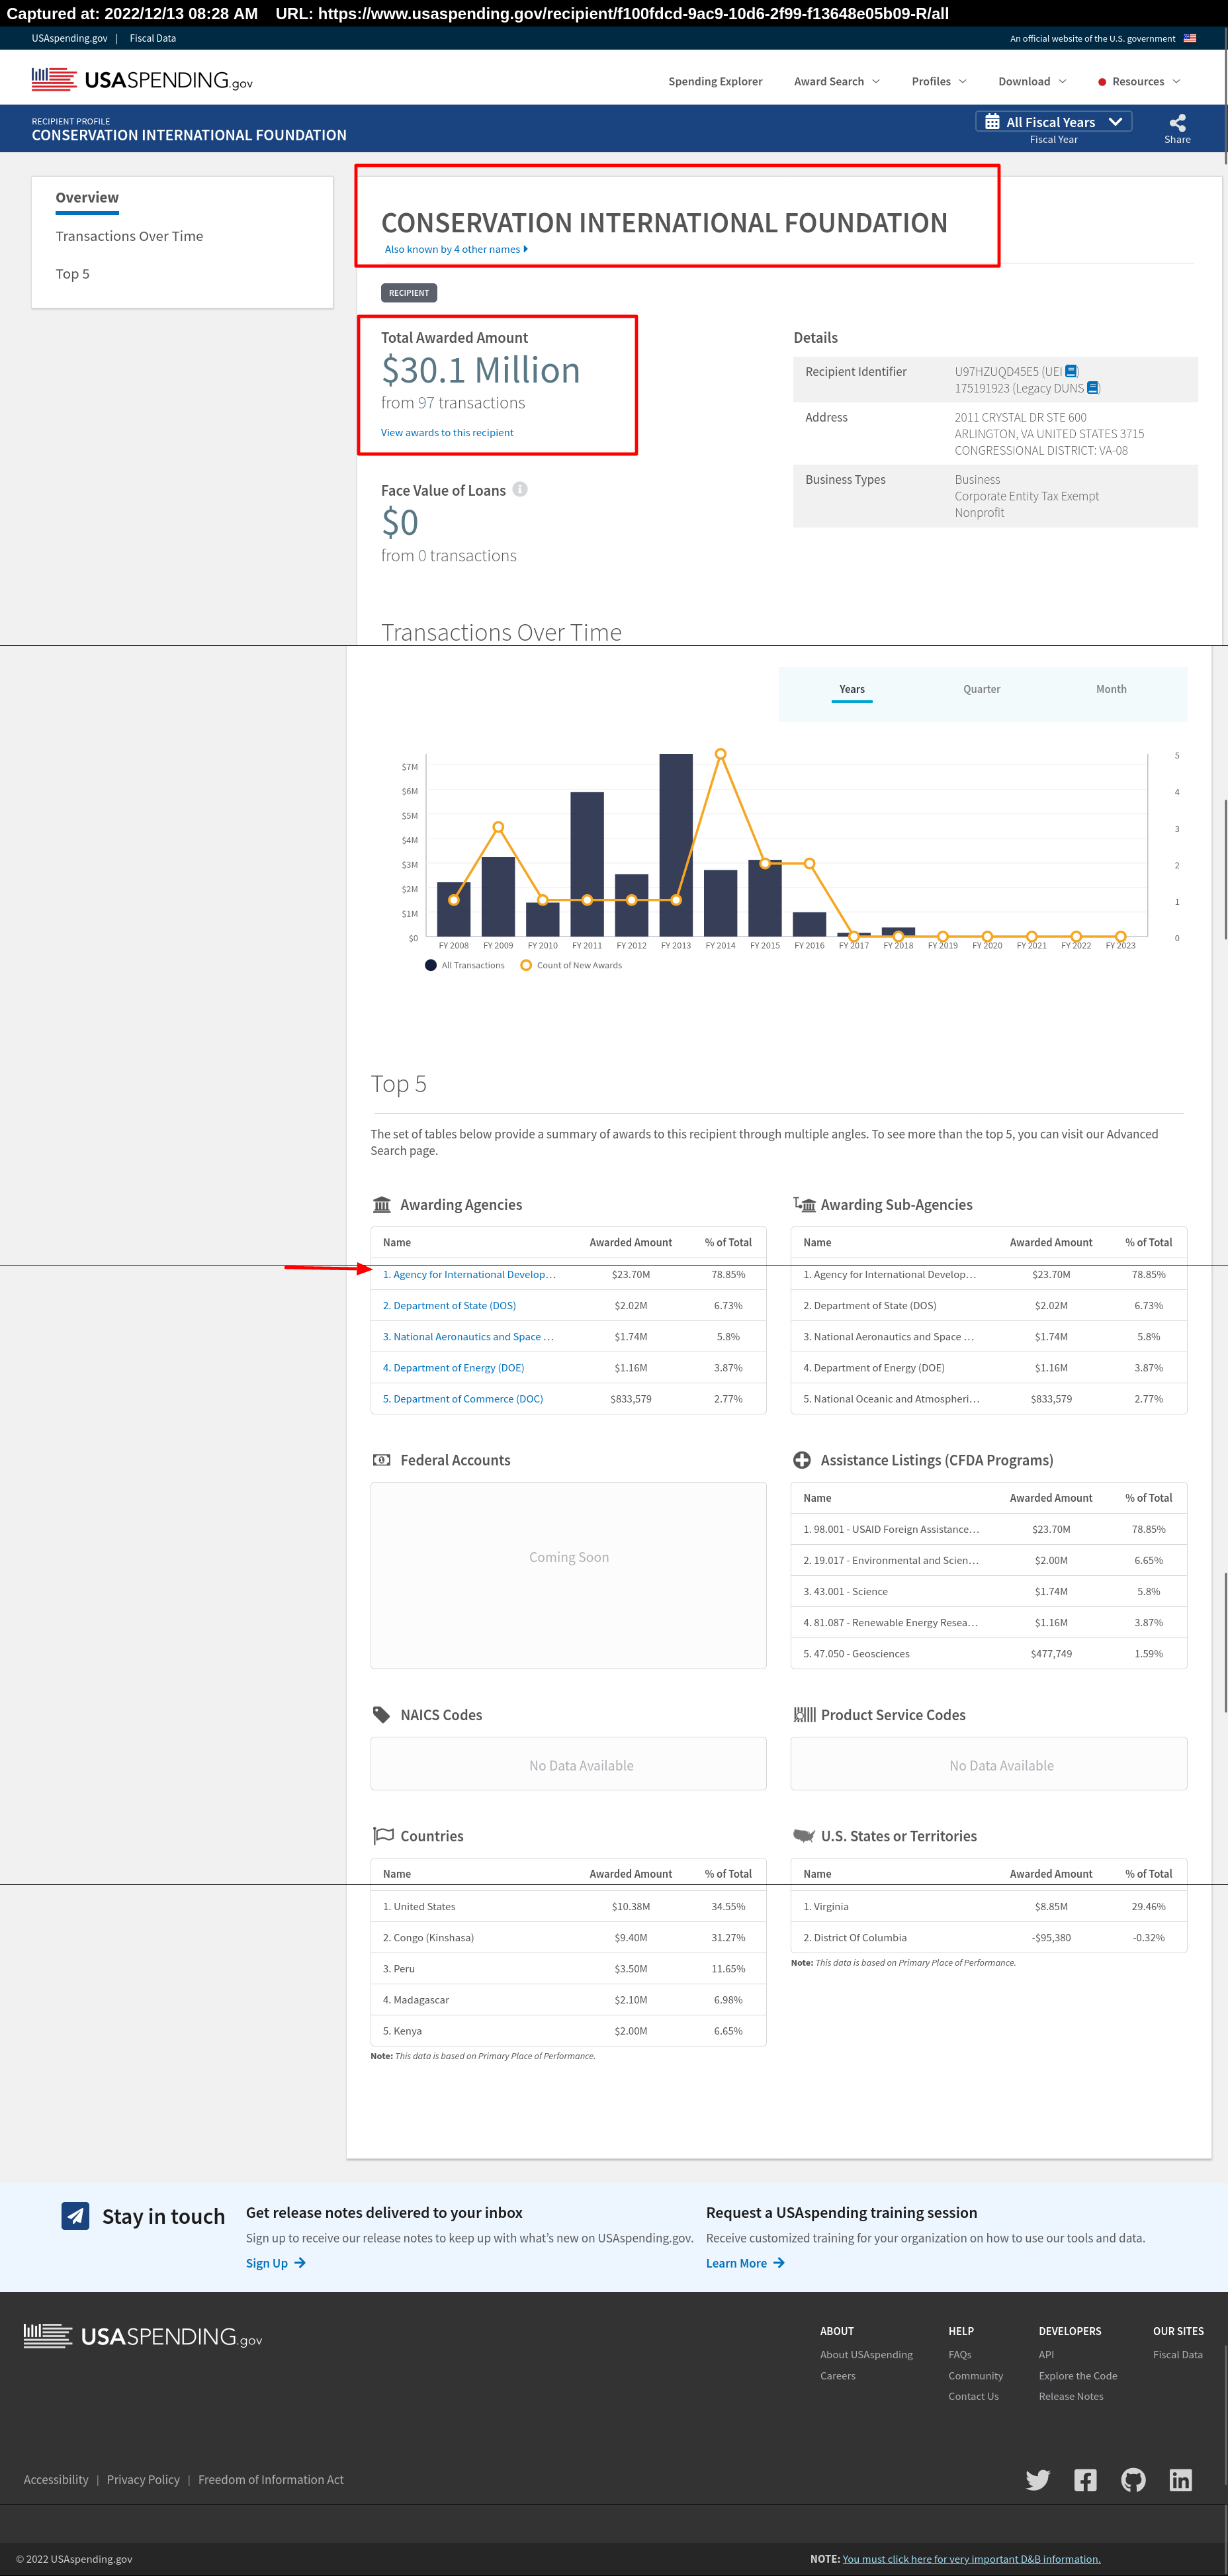This screenshot has width=1228, height=2576.
Task: Click the FY 2013 bar in chart
Action: point(676,845)
